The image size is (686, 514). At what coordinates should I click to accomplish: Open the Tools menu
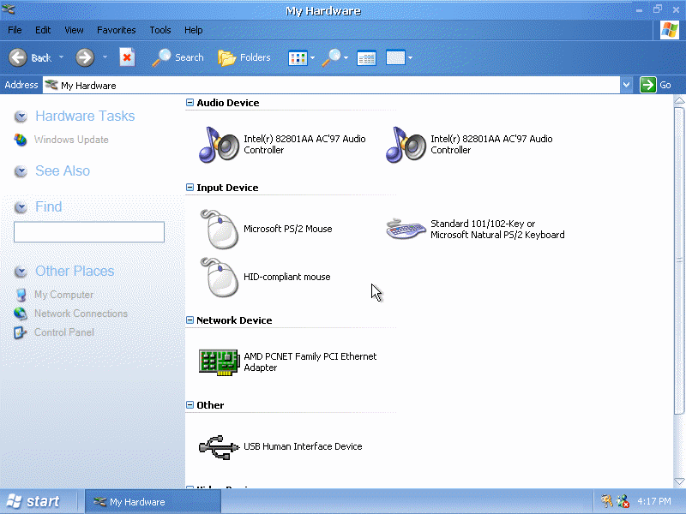[160, 30]
